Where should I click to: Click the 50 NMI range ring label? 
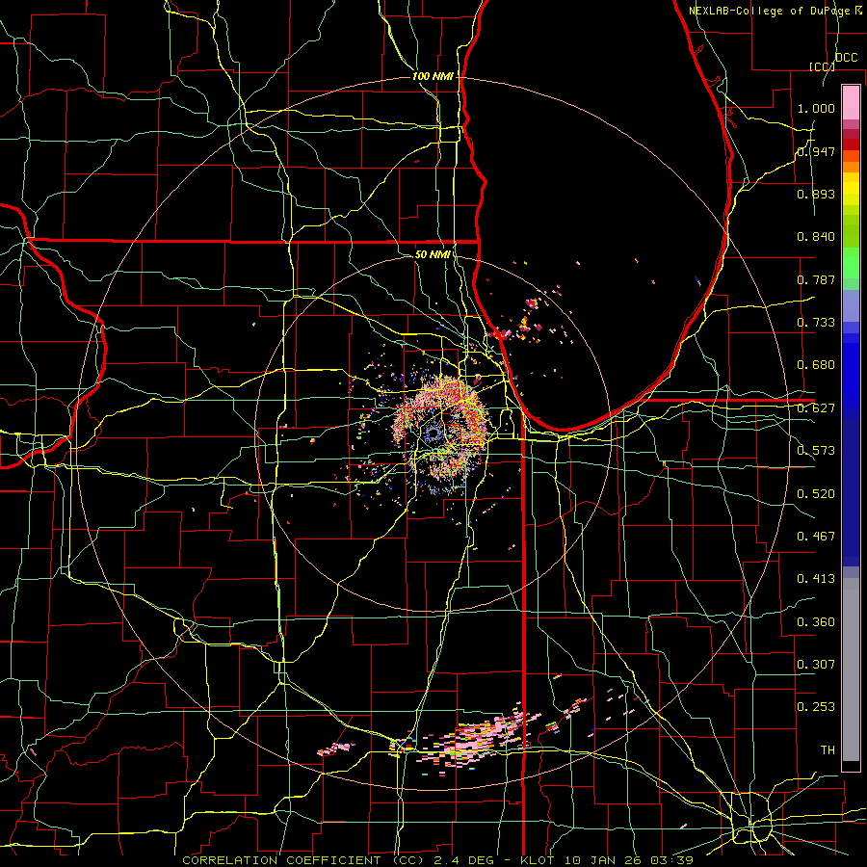[433, 254]
